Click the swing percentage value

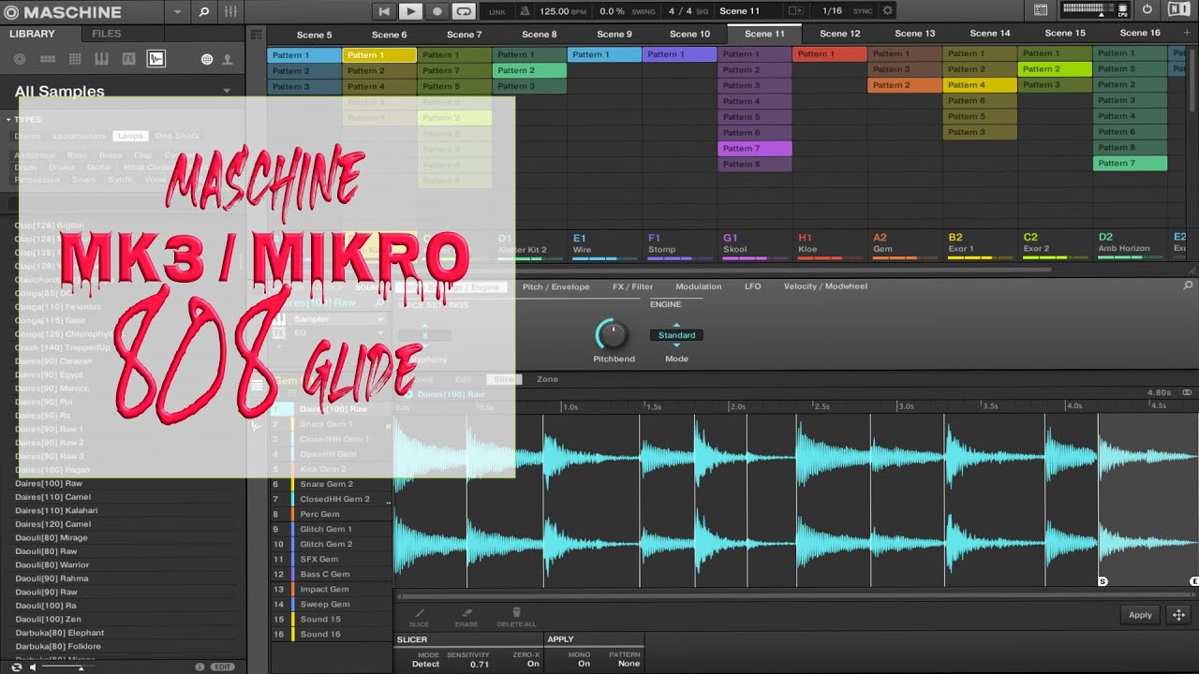coord(612,11)
